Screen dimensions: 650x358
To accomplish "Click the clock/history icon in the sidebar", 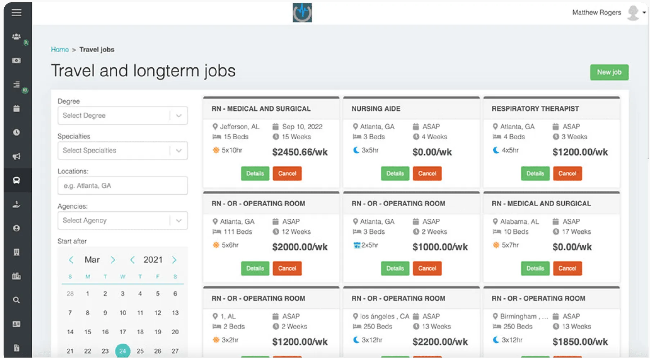I will tap(17, 132).
